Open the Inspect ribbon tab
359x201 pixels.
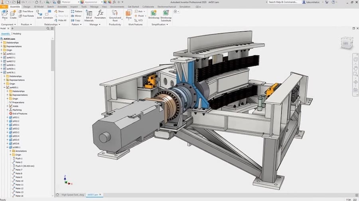click(74, 7)
